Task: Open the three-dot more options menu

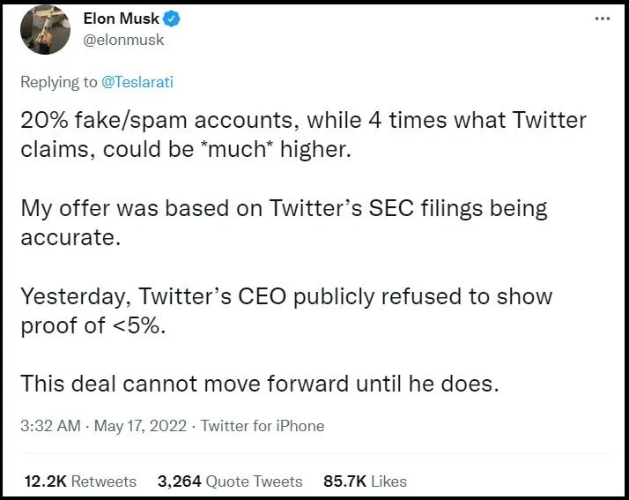Action: click(603, 19)
